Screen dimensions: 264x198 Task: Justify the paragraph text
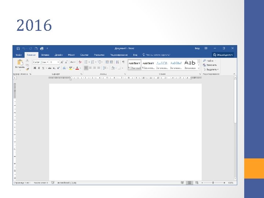pos(99,68)
